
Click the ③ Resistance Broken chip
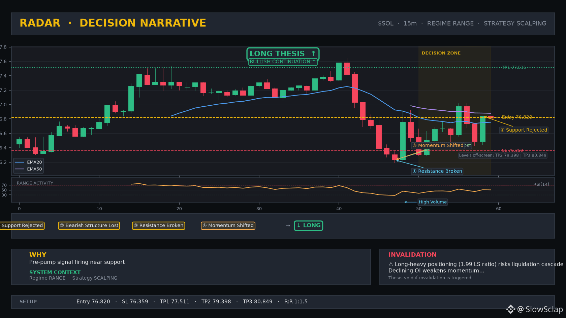[x=158, y=225]
